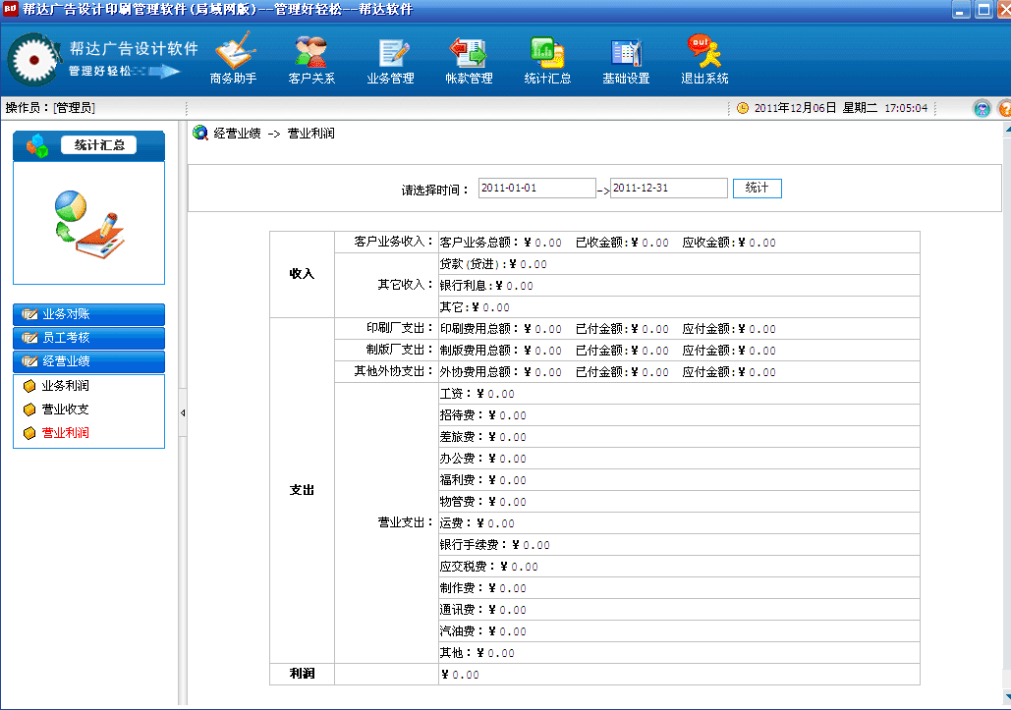
Task: Collapse the 经营业绩 section
Action: tap(89, 361)
